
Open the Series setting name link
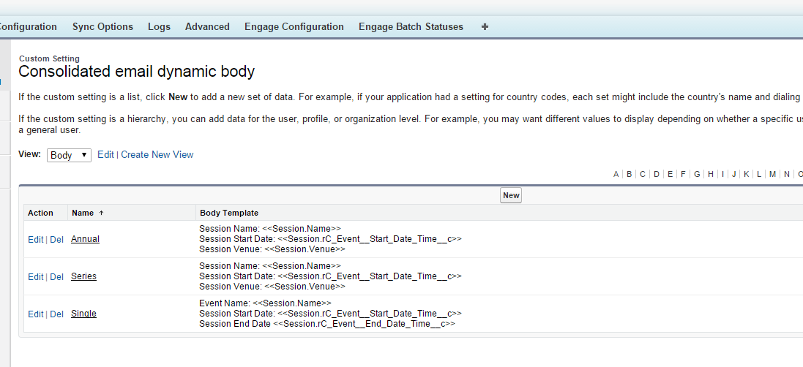pos(83,277)
